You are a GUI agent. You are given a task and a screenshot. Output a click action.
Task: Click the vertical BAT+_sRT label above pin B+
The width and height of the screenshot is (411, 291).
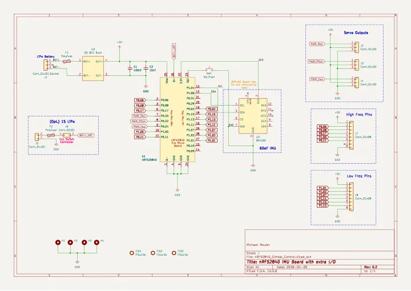[174, 51]
